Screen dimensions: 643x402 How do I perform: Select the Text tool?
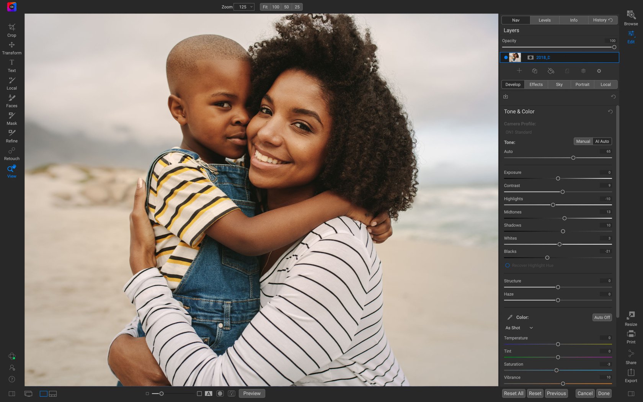click(11, 65)
